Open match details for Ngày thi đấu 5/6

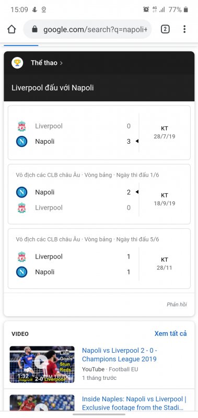99,259
